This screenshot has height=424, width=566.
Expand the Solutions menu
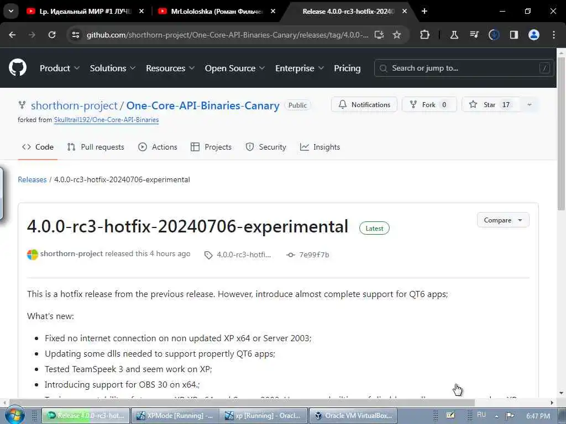click(x=113, y=68)
